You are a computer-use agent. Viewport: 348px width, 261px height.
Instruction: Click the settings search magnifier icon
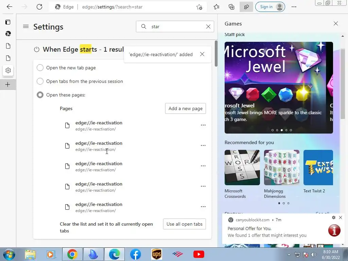coord(144,27)
